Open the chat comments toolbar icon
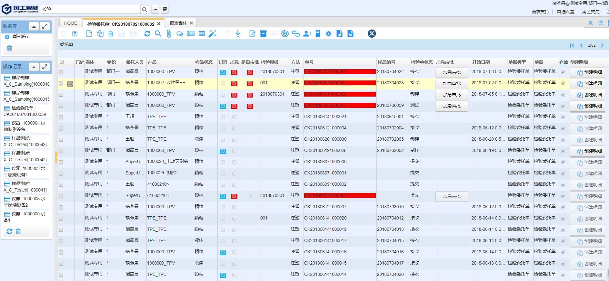609x281 pixels. (x=180, y=34)
